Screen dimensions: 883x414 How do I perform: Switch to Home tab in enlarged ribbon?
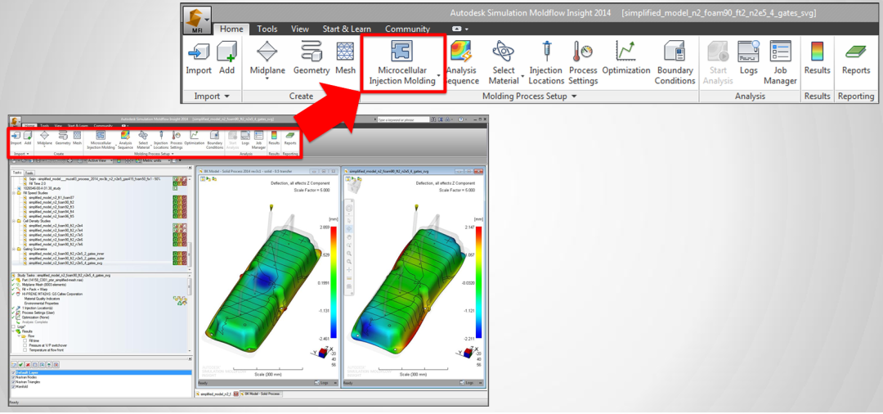pyautogui.click(x=231, y=29)
